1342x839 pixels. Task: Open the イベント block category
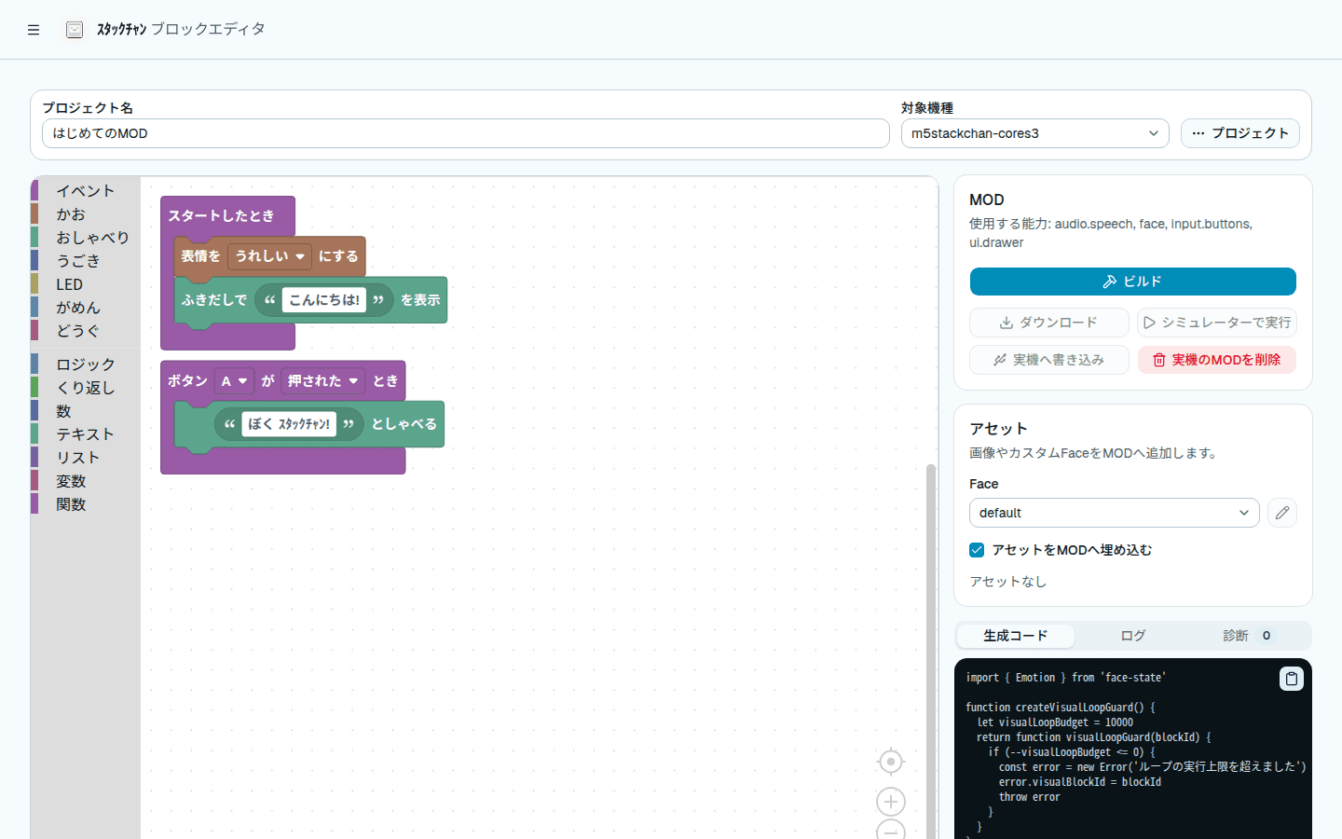[85, 191]
